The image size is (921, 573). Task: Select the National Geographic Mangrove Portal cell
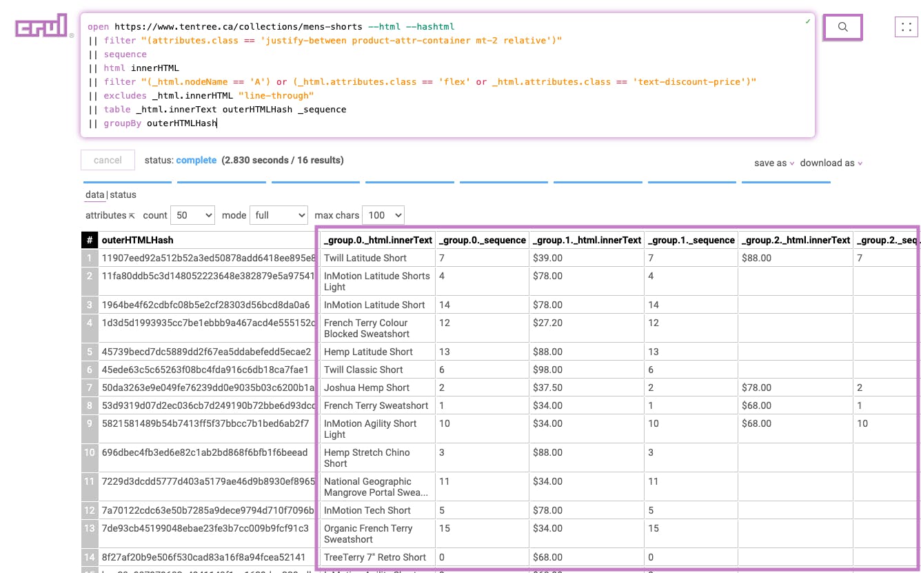point(378,487)
